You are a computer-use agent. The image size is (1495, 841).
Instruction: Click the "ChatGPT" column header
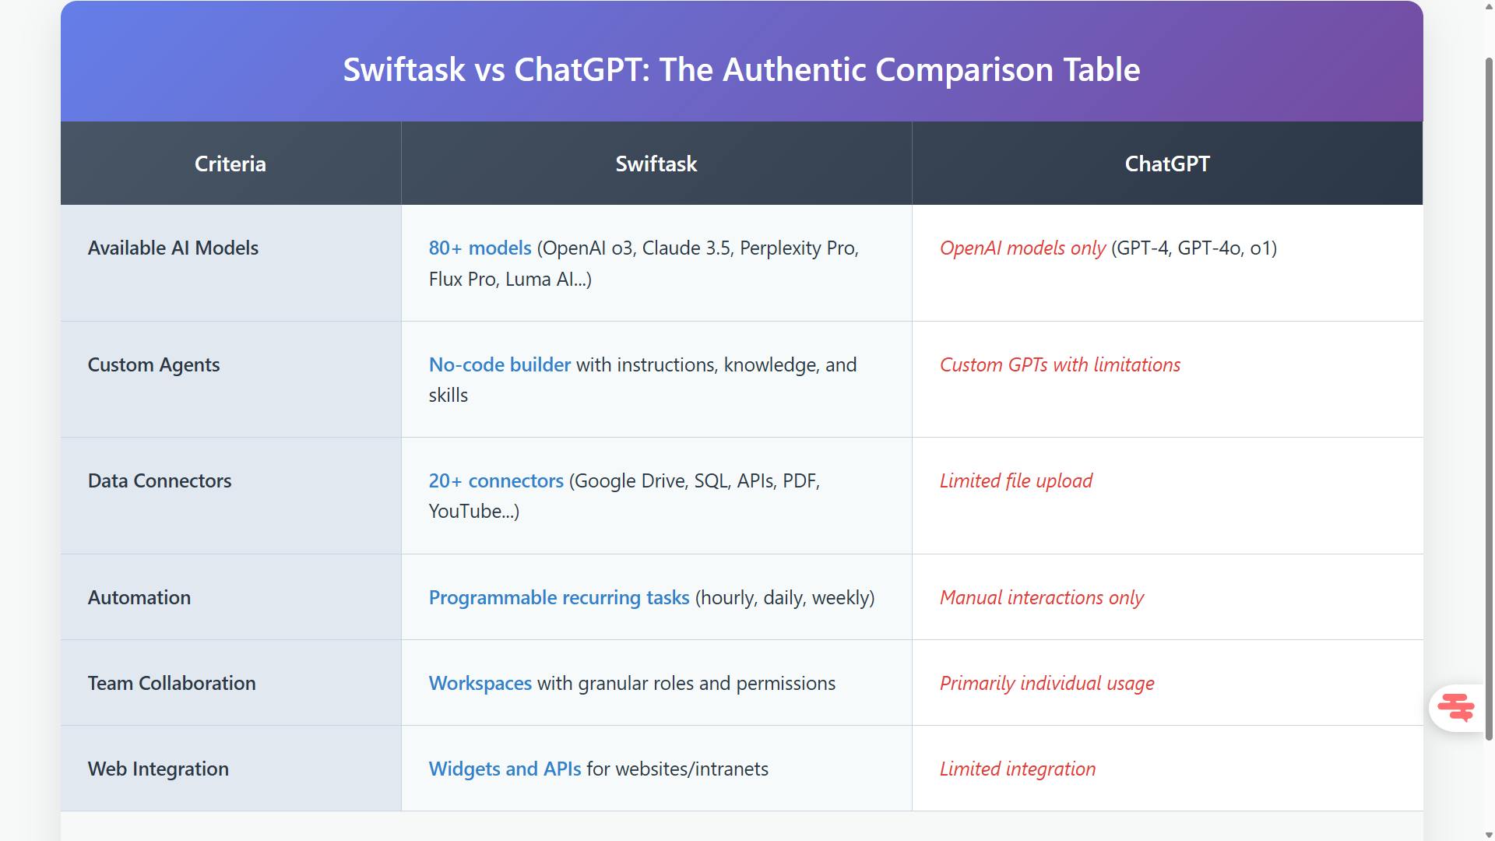1166,164
